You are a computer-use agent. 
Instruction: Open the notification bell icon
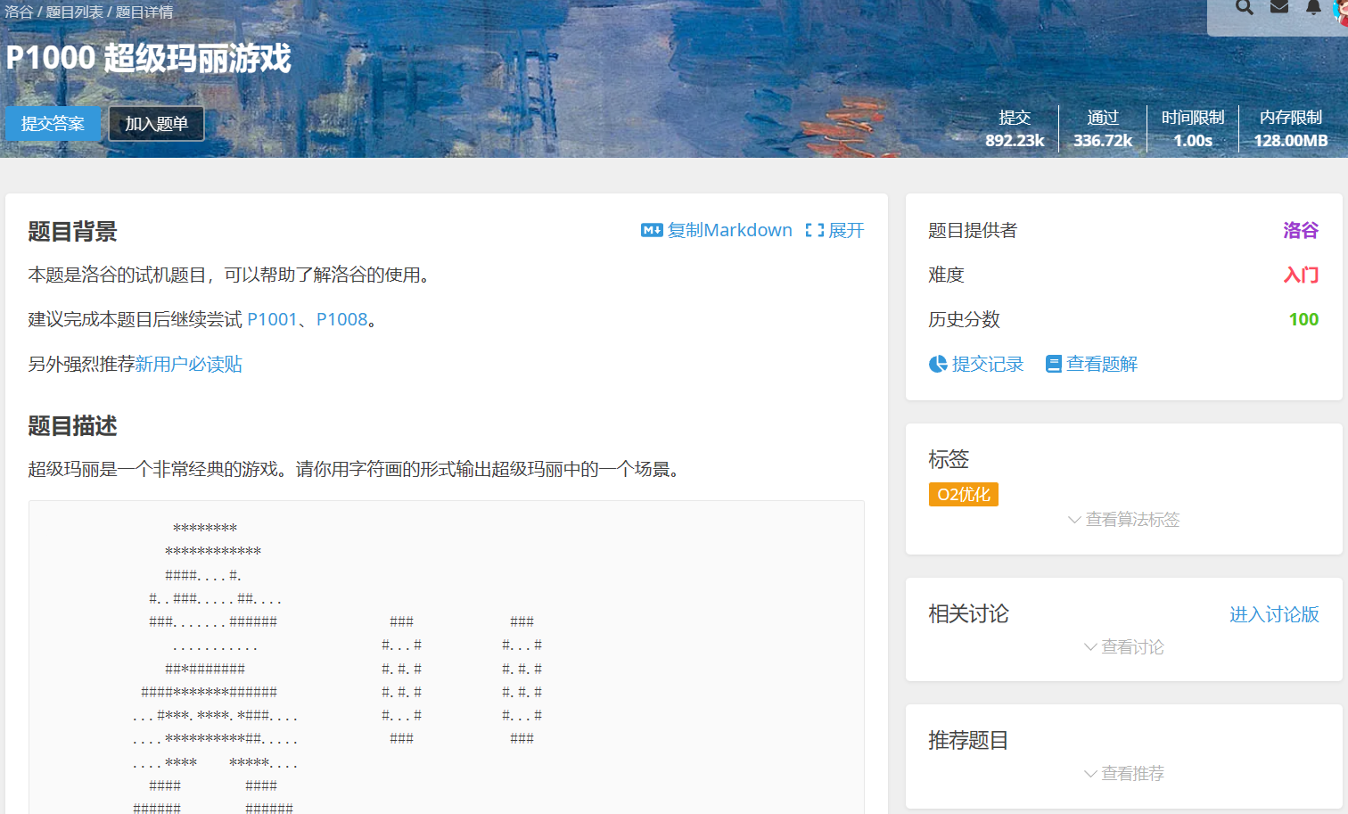[x=1313, y=7]
